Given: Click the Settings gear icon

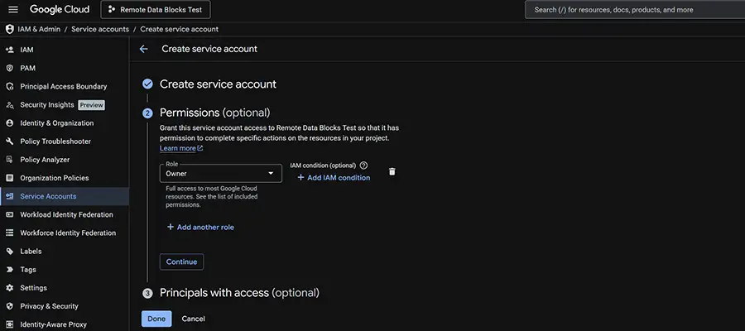Looking at the screenshot, I should [9, 288].
